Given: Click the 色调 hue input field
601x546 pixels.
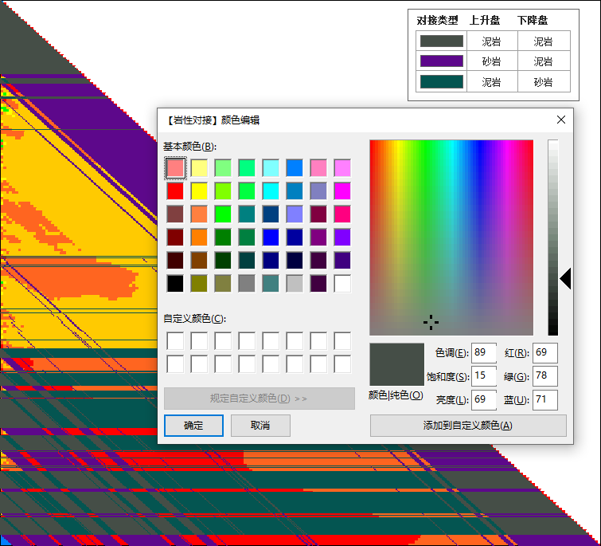Looking at the screenshot, I should point(484,352).
